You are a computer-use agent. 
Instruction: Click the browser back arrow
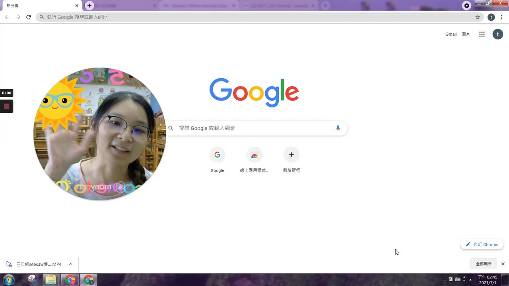(7, 17)
